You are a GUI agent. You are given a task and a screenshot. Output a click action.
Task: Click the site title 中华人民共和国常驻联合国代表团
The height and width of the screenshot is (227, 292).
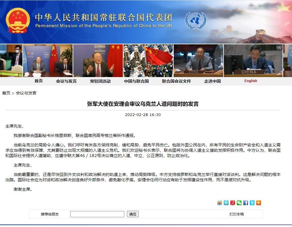coord(104,17)
